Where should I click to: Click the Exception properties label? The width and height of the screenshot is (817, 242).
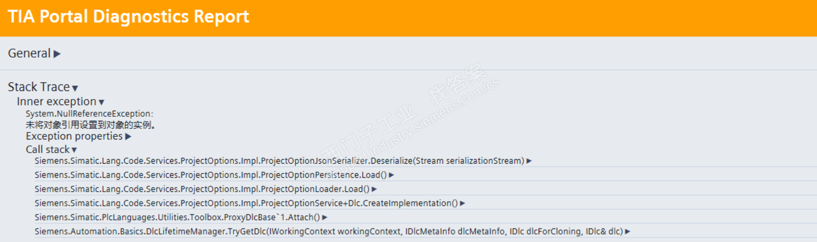click(x=74, y=136)
